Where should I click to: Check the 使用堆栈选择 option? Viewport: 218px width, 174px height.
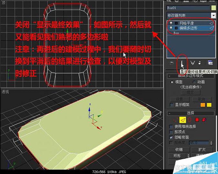(171, 127)
